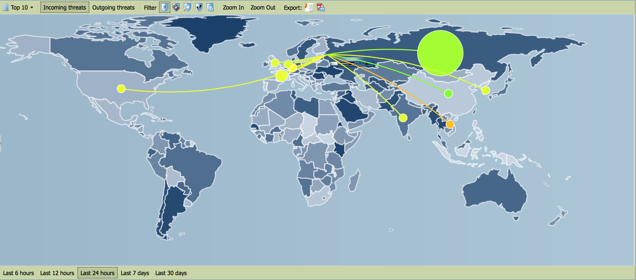Choose the Last 30 days range

coord(171,273)
